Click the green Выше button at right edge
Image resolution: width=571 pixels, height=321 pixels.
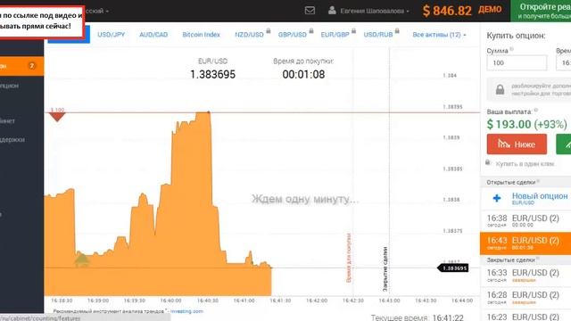pyautogui.click(x=563, y=144)
